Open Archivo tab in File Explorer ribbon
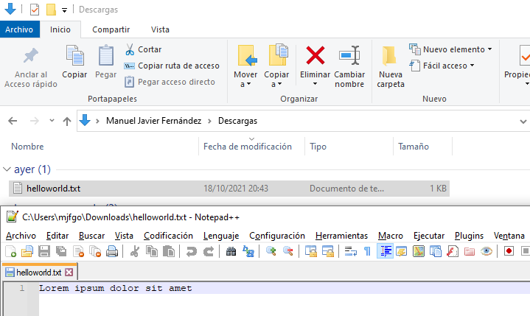This screenshot has height=316, width=530. click(19, 29)
